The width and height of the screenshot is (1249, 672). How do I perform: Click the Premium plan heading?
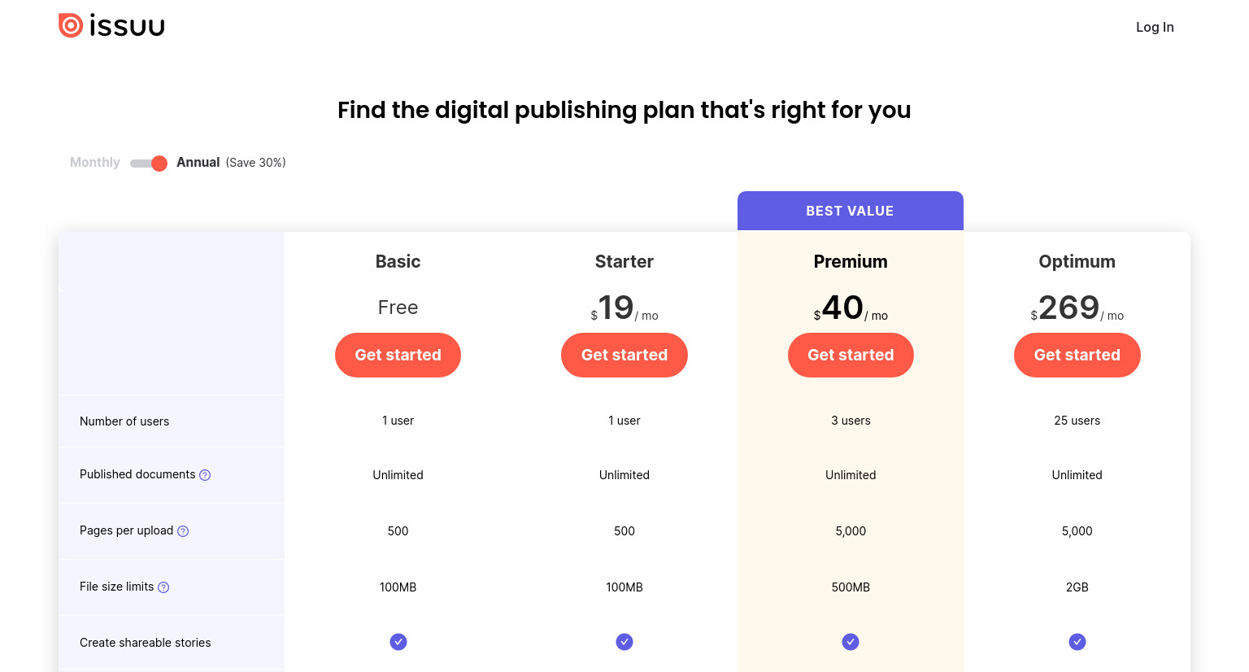[851, 261]
